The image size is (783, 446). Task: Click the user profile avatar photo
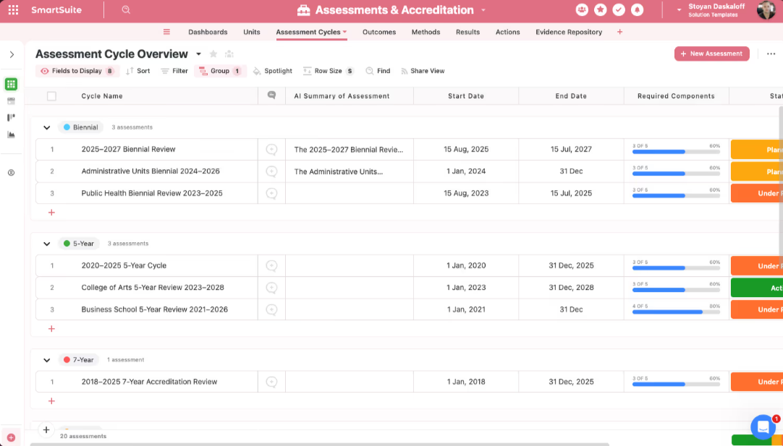coord(766,10)
